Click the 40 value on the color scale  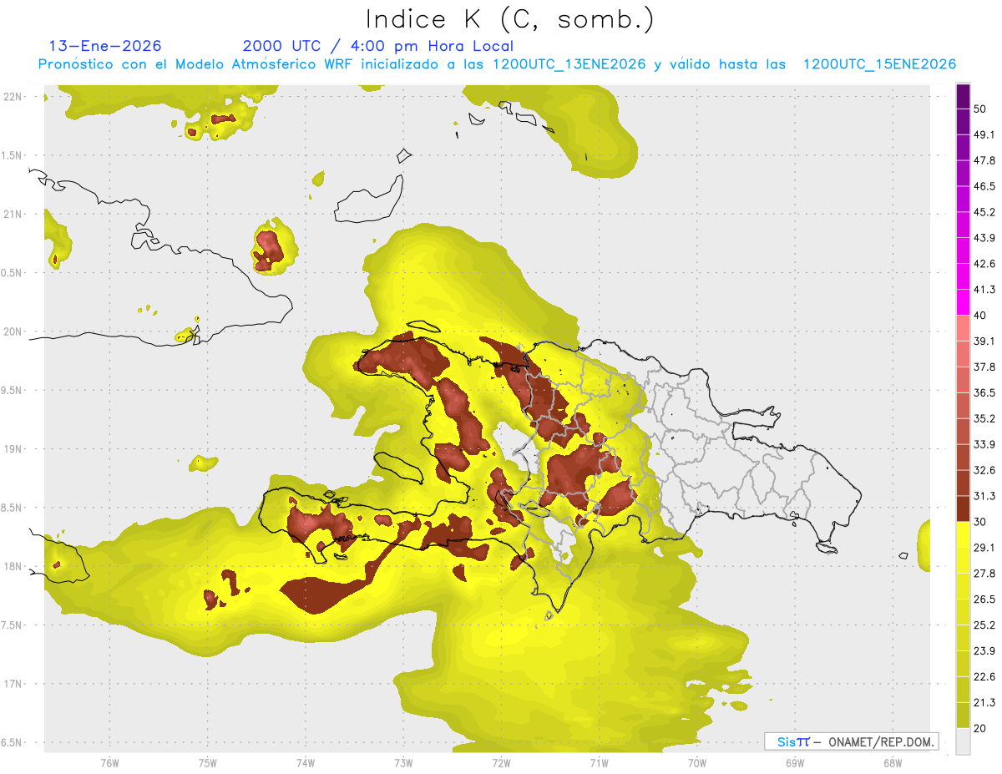point(980,316)
